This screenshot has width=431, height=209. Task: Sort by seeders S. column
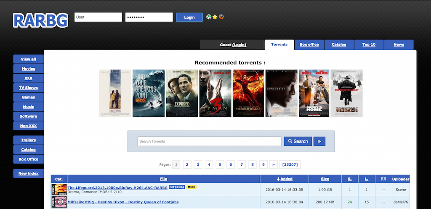coord(350,179)
